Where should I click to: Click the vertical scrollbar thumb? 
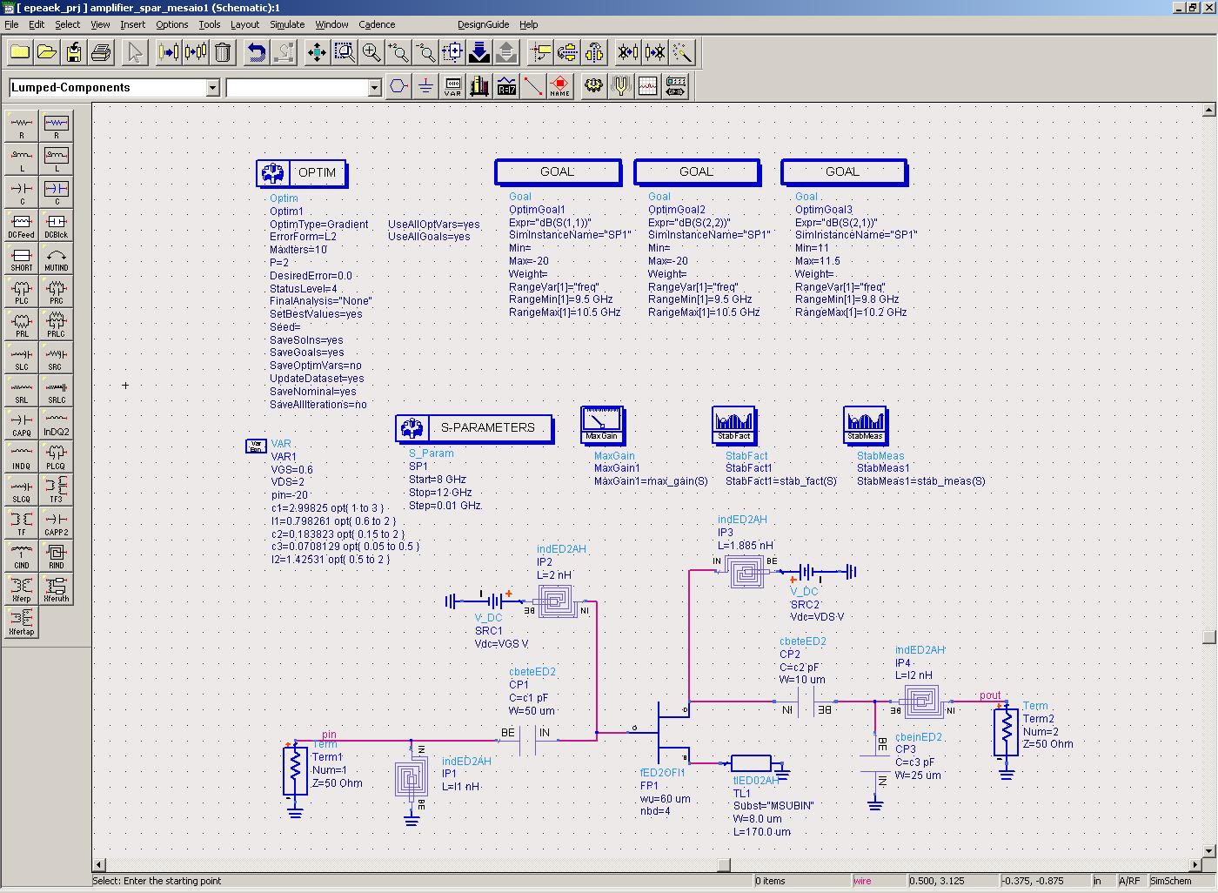[1208, 637]
